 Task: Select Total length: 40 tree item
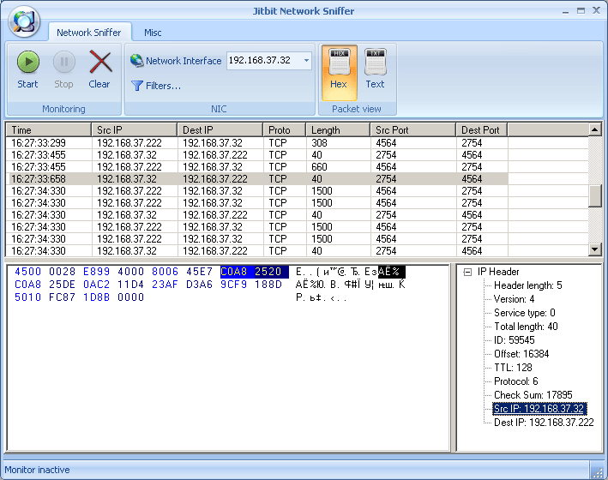click(526, 327)
